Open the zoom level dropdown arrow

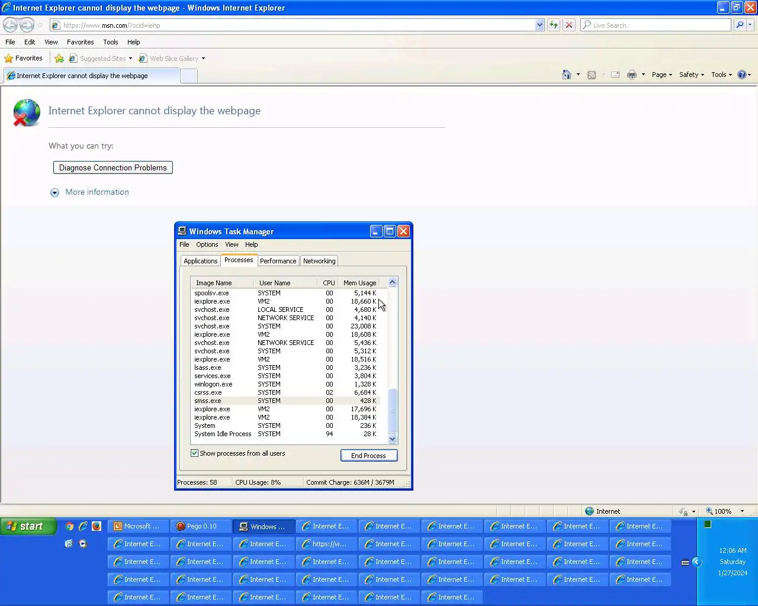(x=742, y=511)
